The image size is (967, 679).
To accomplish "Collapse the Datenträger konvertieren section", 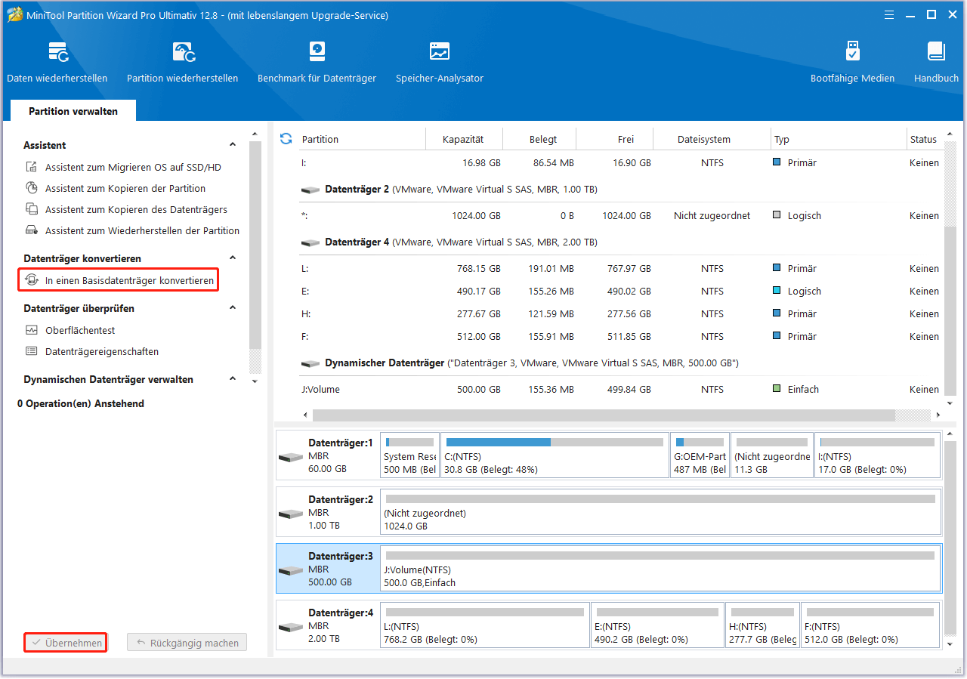I will (x=233, y=258).
